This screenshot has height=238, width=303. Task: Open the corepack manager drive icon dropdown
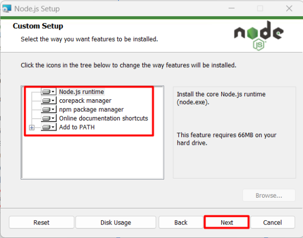48,101
